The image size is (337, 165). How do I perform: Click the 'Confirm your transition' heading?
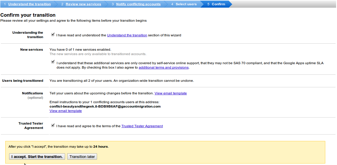[x=28, y=15]
